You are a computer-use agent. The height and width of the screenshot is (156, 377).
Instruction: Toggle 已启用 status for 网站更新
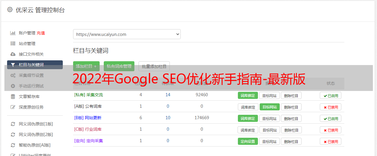[330, 118]
